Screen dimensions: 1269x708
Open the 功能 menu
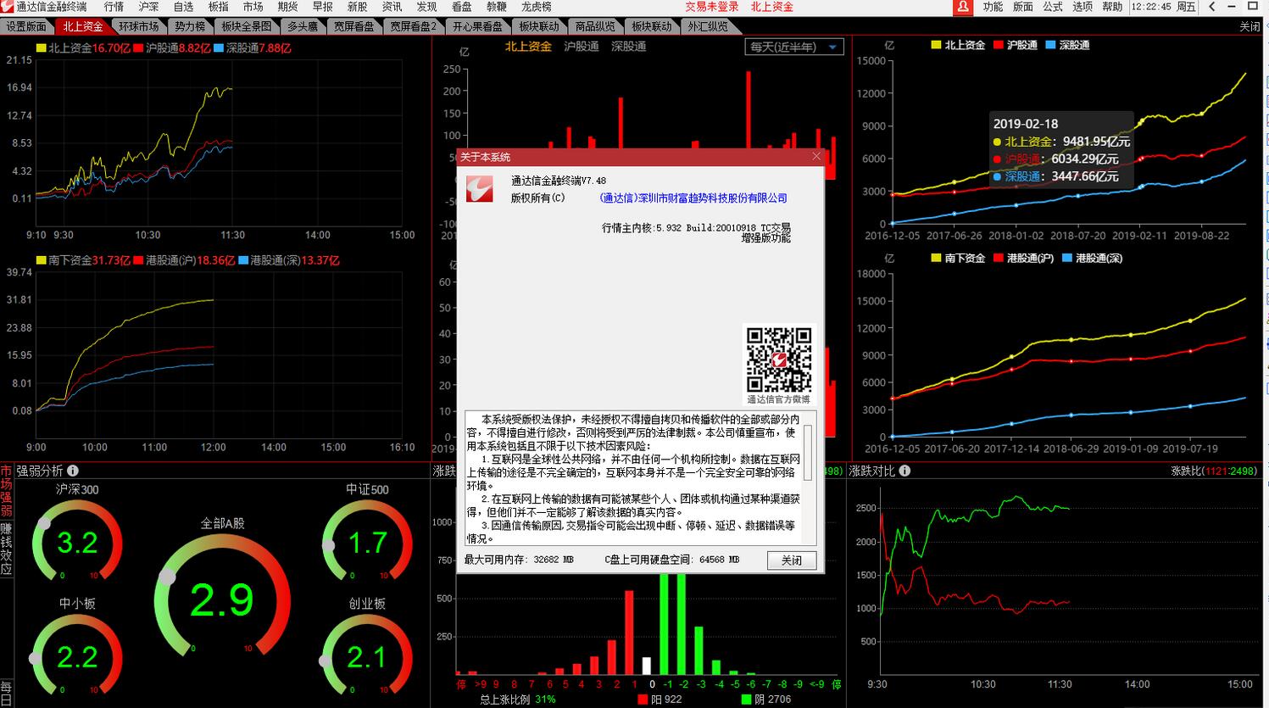993,7
